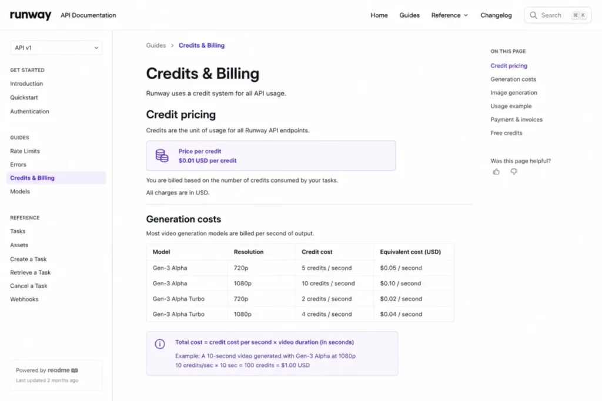The image size is (602, 401).
Task: Click the search magnifier icon
Action: pyautogui.click(x=533, y=15)
